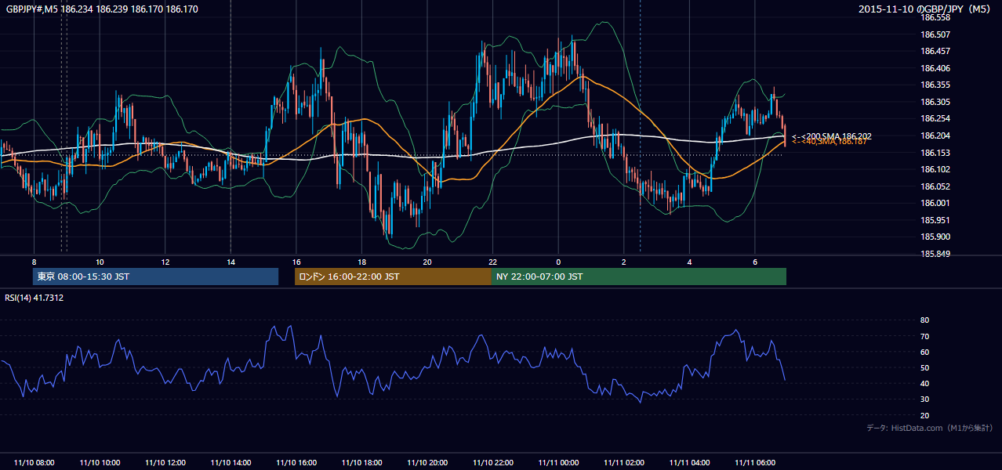Click RSI scale value 20

924,415
